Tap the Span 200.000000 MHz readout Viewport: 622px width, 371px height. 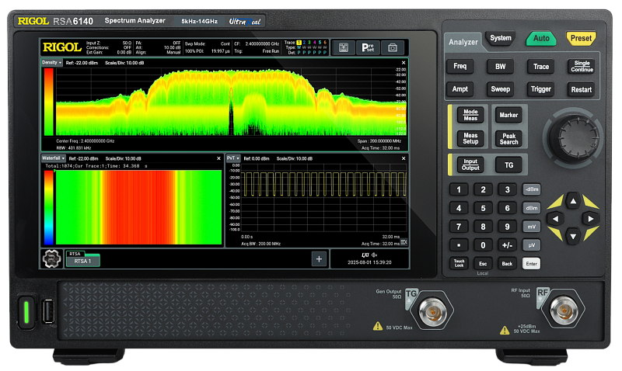pyautogui.click(x=379, y=141)
